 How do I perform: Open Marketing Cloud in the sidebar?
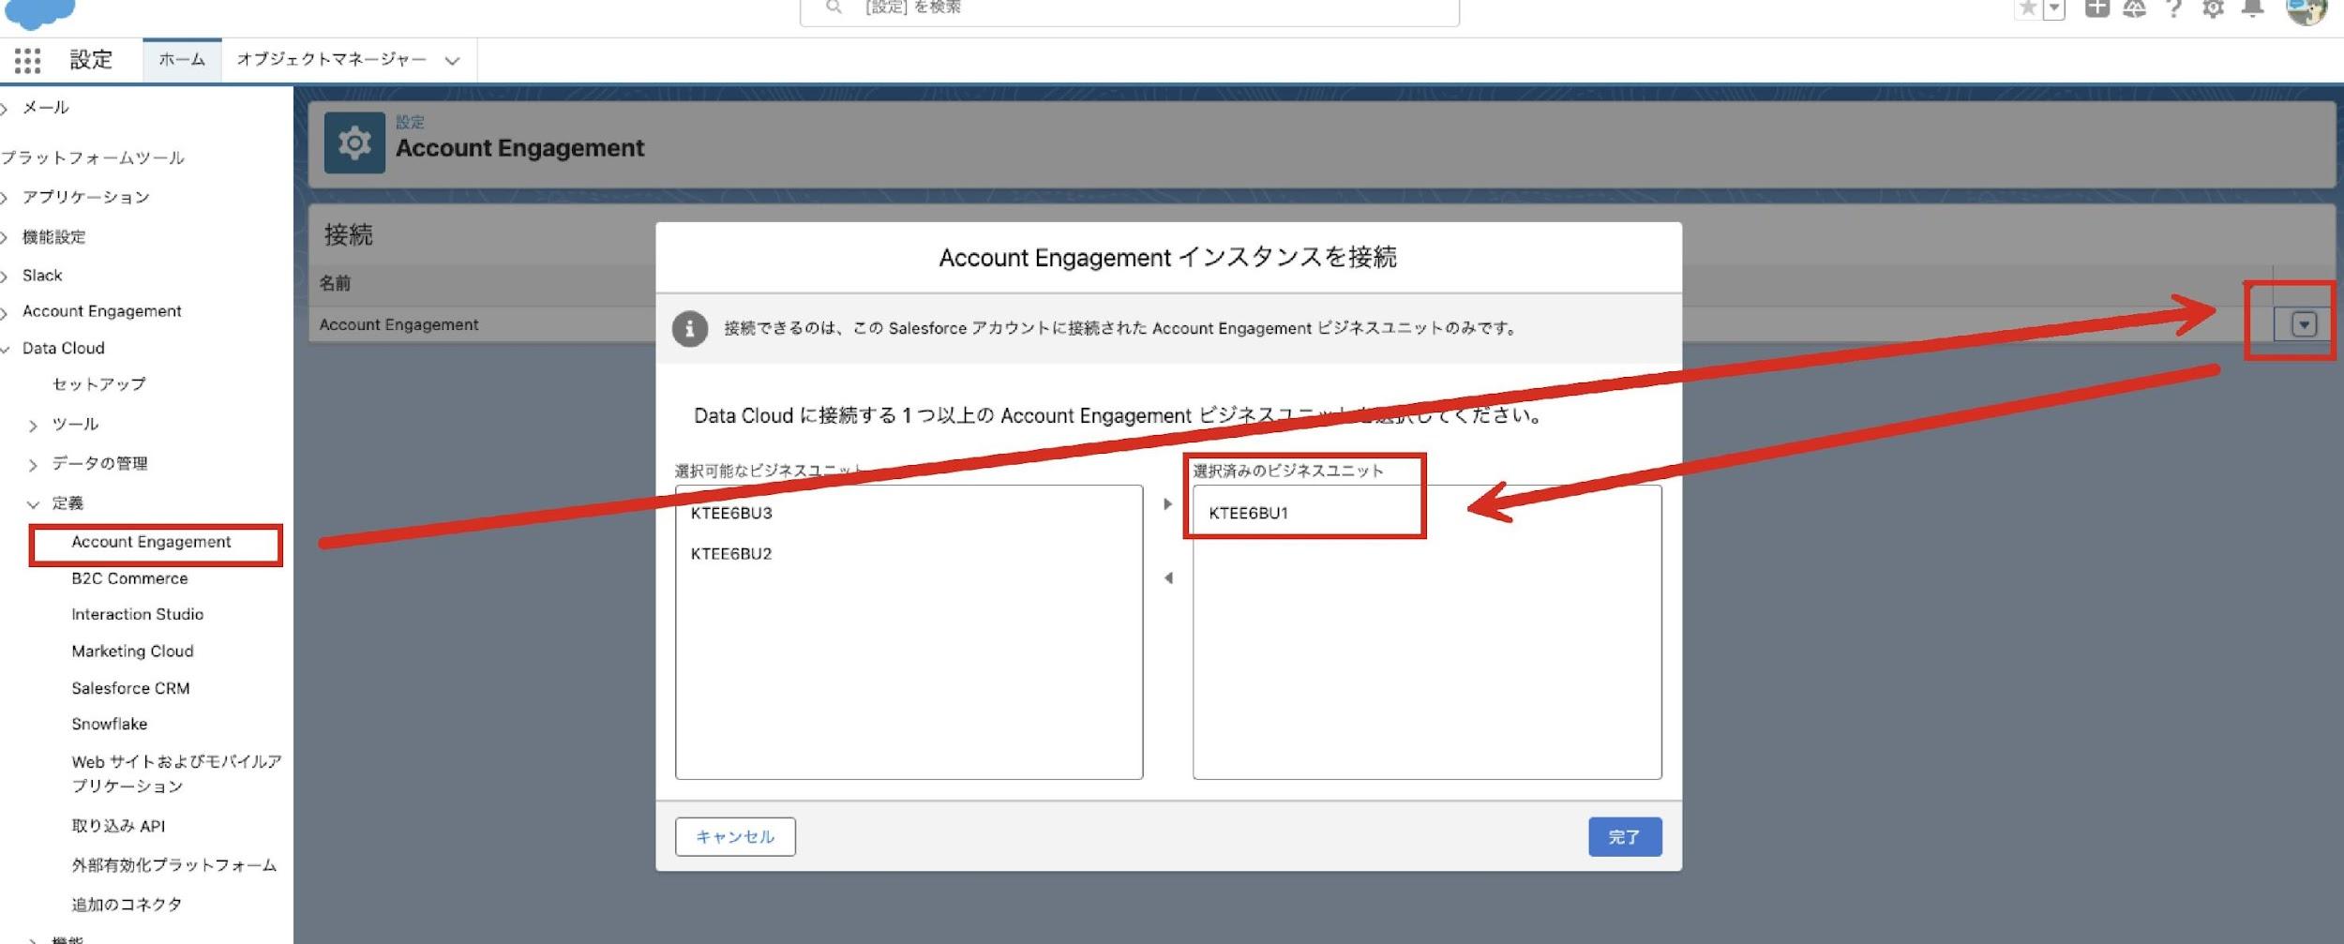132,651
